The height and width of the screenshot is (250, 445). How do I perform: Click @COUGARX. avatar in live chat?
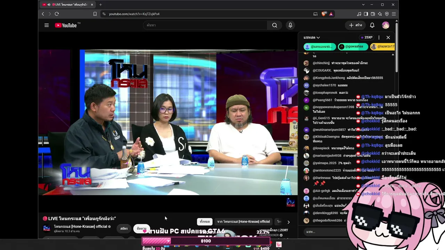point(306,70)
